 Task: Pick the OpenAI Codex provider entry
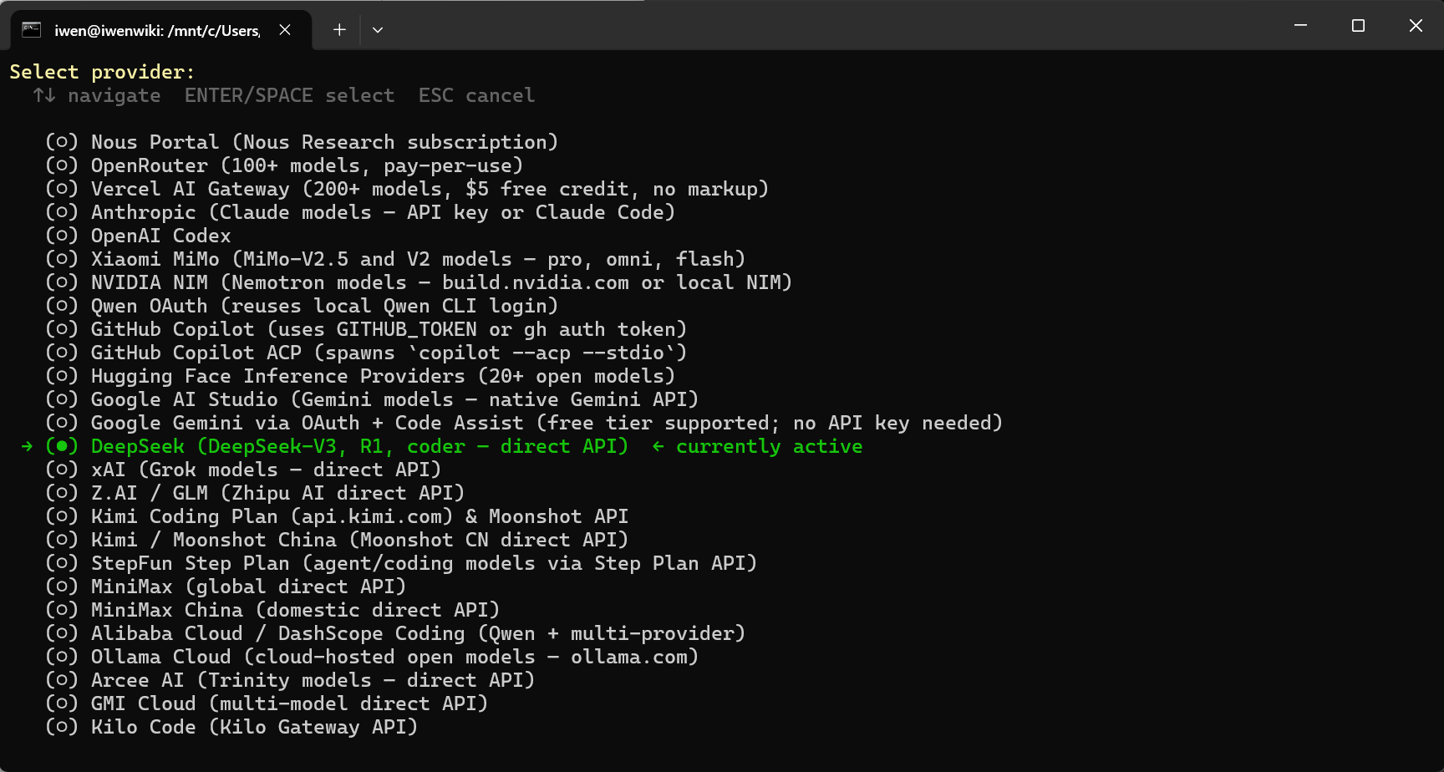coord(138,236)
